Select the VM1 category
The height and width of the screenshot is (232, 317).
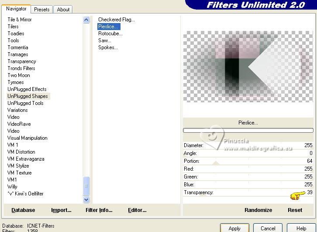click(12, 180)
